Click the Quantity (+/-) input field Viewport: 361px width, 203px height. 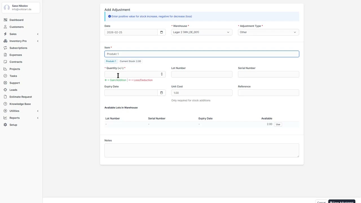click(x=135, y=74)
